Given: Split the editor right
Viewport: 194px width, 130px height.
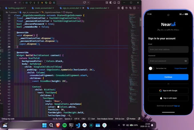Looking at the screenshot, I should 134,8.
